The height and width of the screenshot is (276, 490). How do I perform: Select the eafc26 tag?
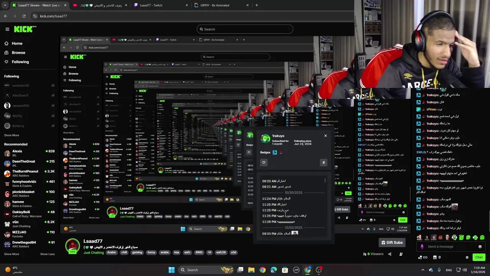point(221,253)
